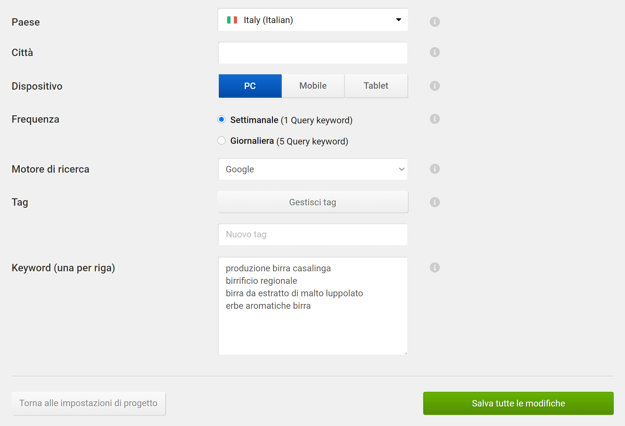Viewport: 625px width, 426px height.
Task: Switch device to Tablet tab
Action: point(376,86)
